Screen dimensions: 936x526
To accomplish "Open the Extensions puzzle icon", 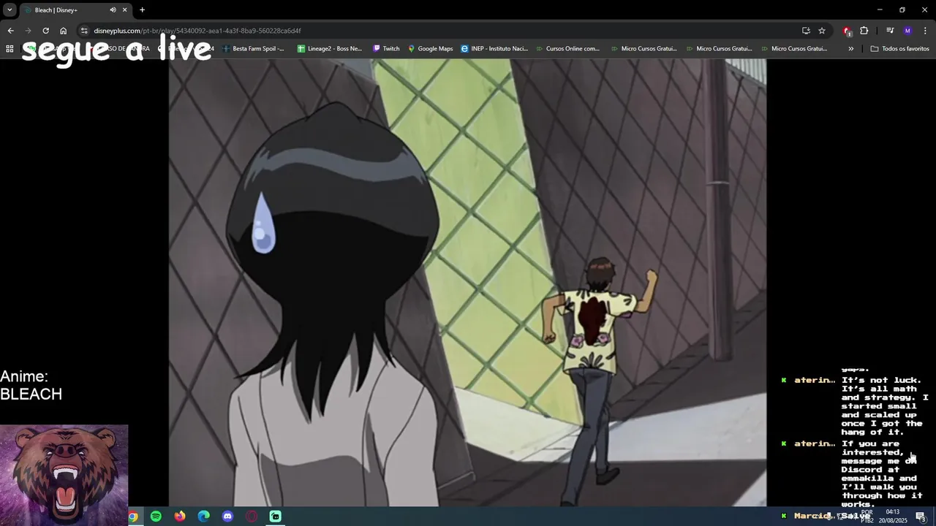I will [x=864, y=31].
